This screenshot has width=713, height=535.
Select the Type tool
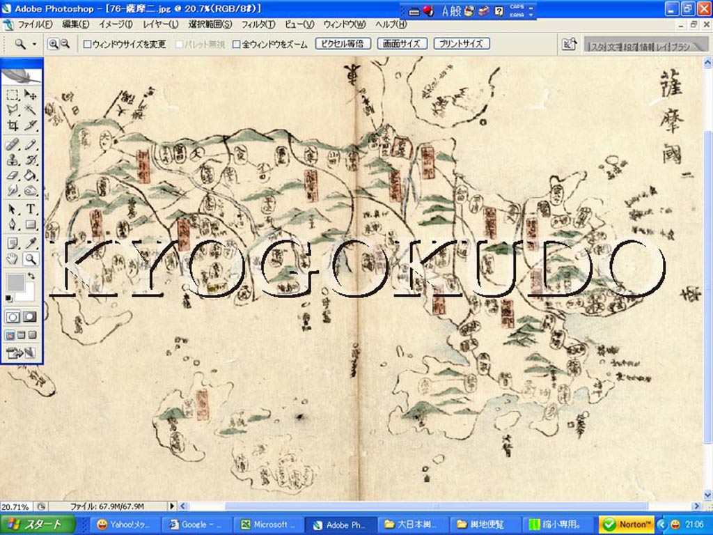coord(30,209)
